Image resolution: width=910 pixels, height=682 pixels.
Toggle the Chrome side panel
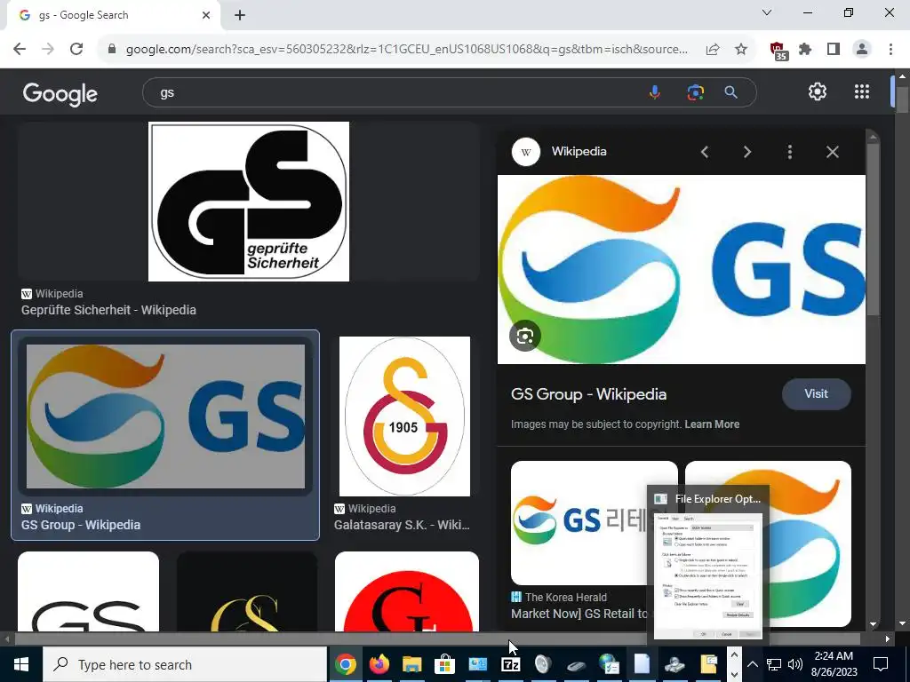(834, 50)
